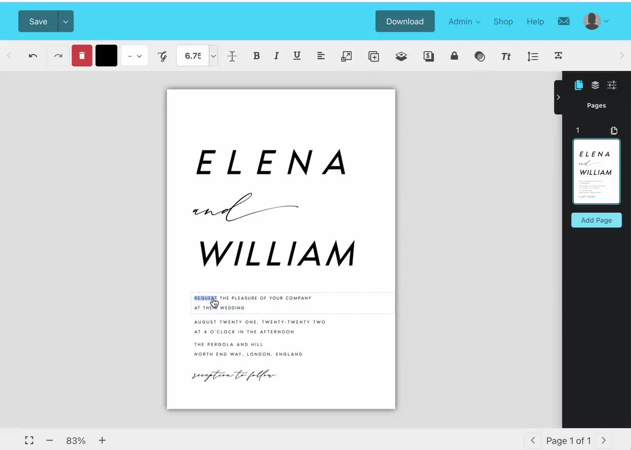Collapse the right side panel

point(558,97)
